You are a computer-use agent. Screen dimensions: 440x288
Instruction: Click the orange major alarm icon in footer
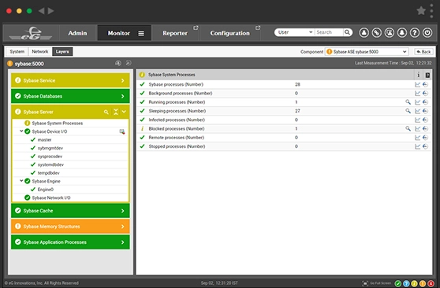point(423,283)
